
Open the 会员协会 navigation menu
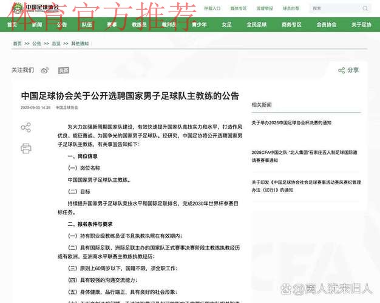[326, 25]
